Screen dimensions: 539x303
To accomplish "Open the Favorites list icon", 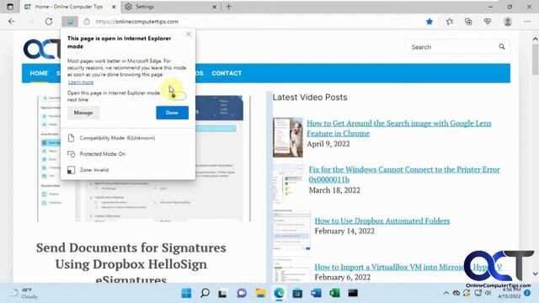I will [449, 22].
